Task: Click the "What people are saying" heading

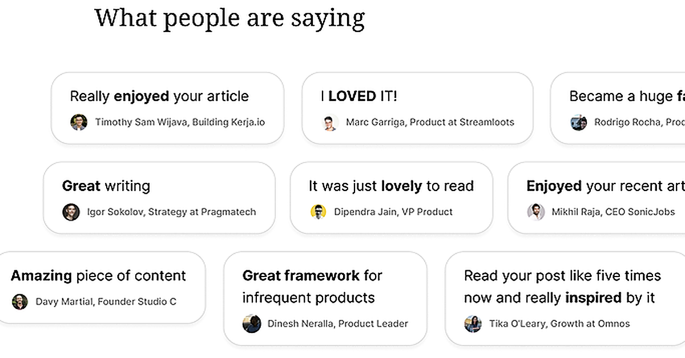Action: coord(229,18)
